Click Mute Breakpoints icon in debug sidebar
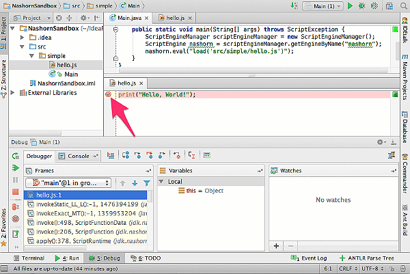Viewport: 410px width, 274px height. tap(16, 219)
